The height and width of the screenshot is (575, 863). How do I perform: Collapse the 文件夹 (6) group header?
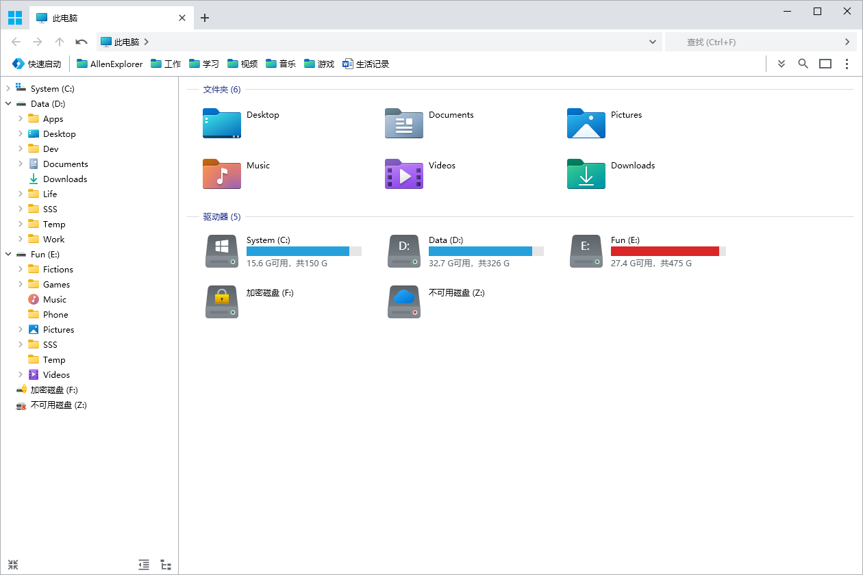[x=221, y=89]
